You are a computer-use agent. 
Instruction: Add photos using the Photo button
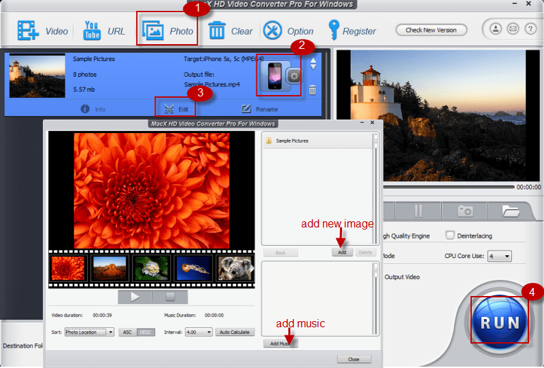tap(167, 31)
